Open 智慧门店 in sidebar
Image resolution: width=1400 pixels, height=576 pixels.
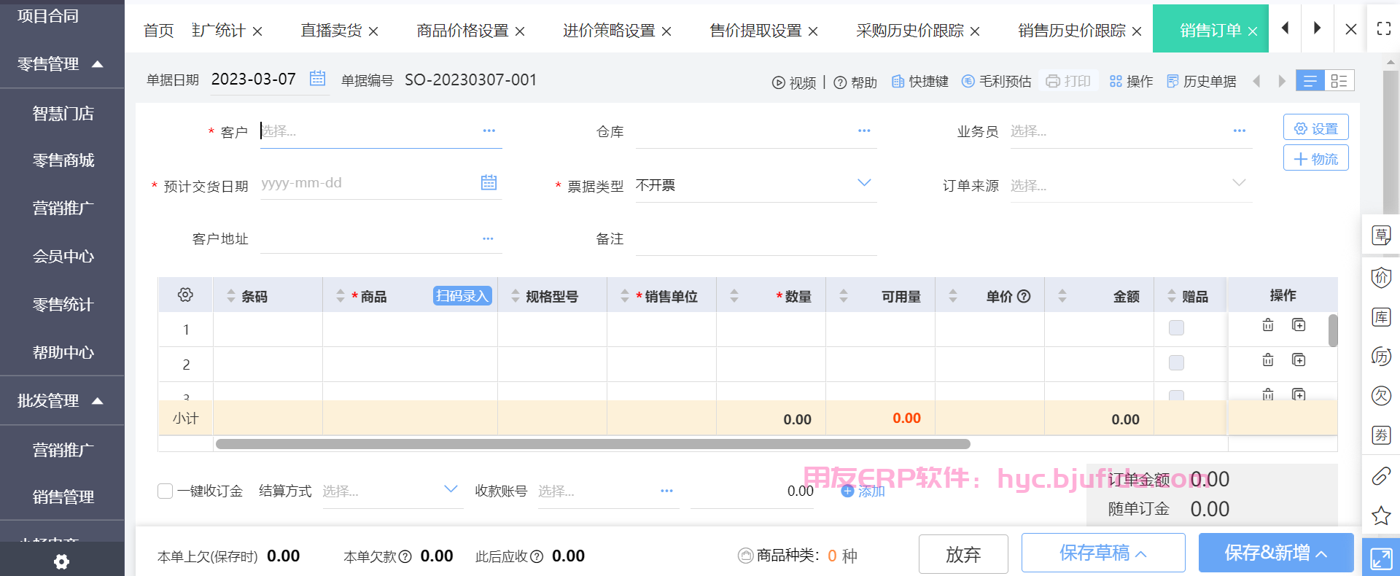[63, 114]
